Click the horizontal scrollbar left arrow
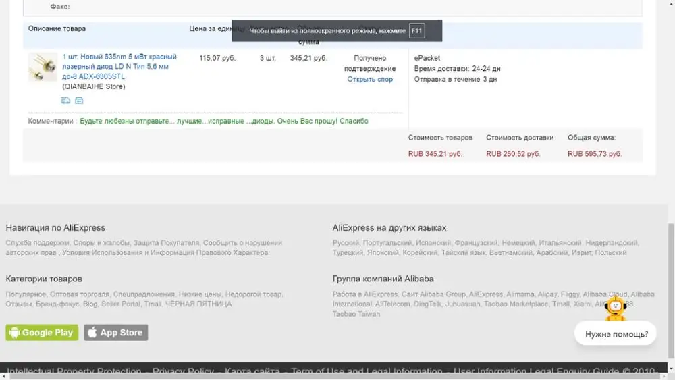675x380 pixels. click(x=3, y=377)
